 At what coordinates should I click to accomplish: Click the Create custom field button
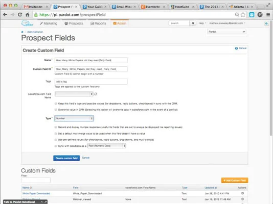tap(66, 158)
